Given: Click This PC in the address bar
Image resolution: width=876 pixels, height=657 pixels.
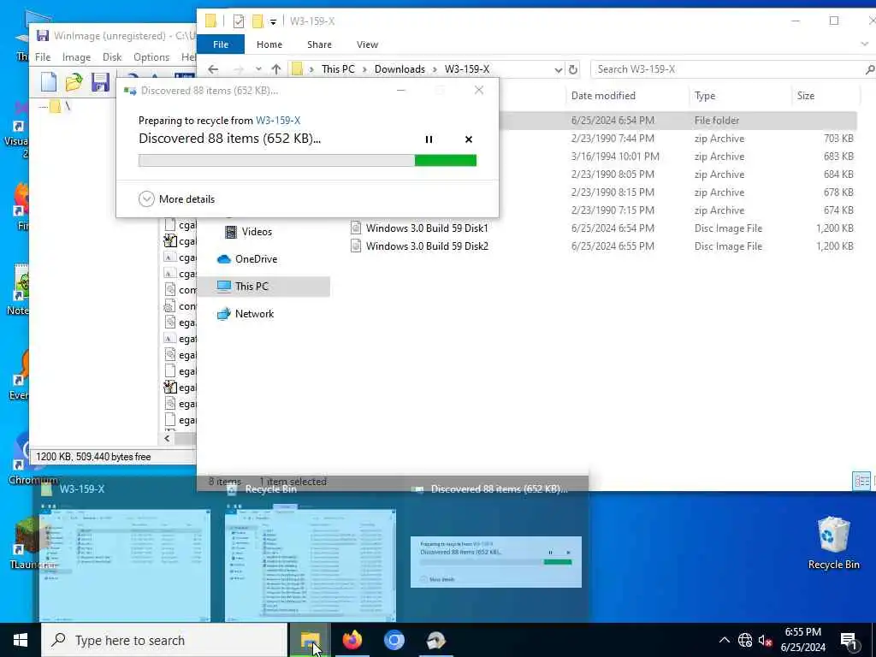Looking at the screenshot, I should pos(338,69).
